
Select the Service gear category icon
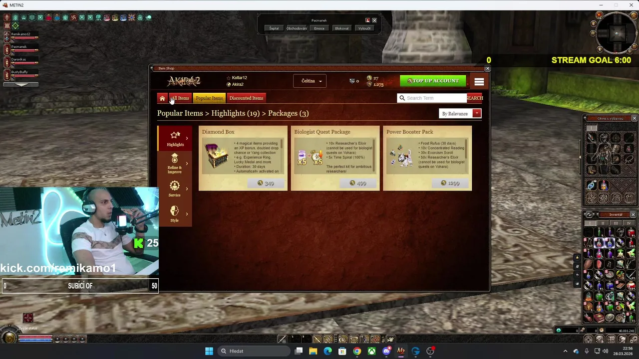click(174, 185)
